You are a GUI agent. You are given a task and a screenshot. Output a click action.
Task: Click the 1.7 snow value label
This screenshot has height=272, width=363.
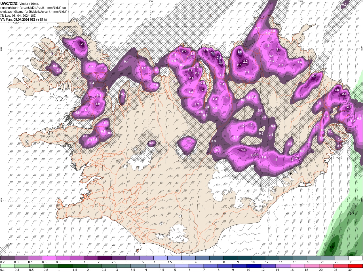click(197, 105)
